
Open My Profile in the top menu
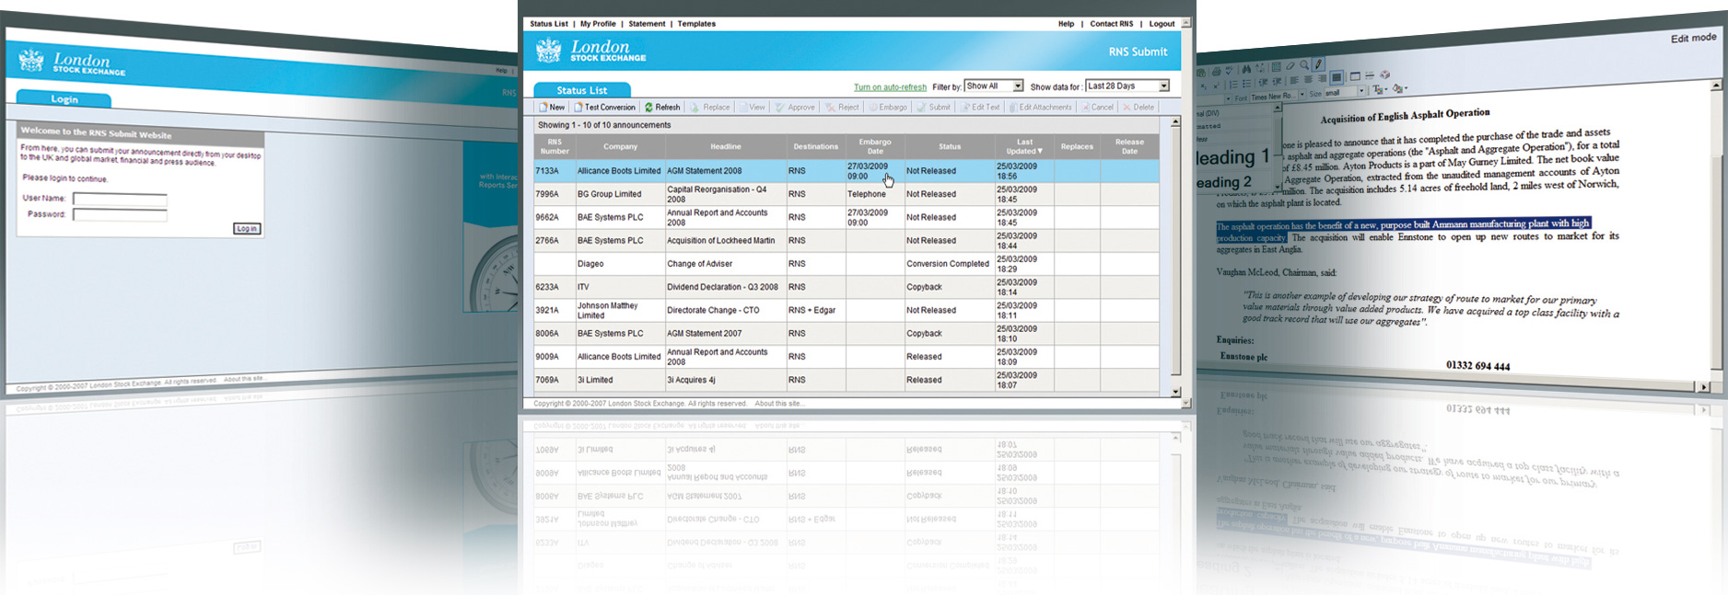pyautogui.click(x=598, y=24)
